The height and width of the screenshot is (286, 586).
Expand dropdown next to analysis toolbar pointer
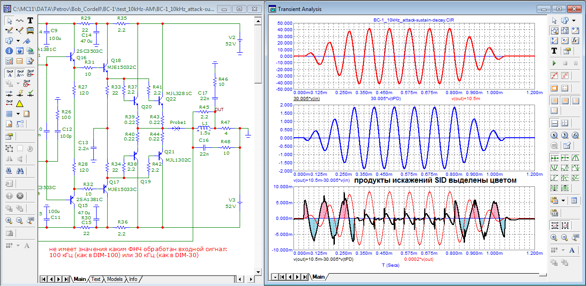(x=574, y=21)
